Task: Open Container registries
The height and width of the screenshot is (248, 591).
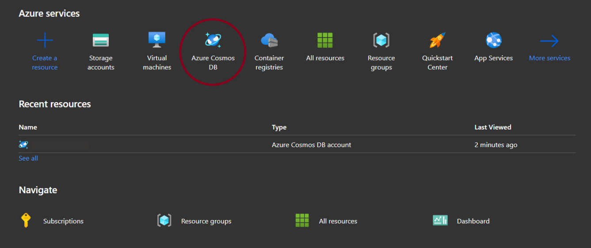Action: 269,41
